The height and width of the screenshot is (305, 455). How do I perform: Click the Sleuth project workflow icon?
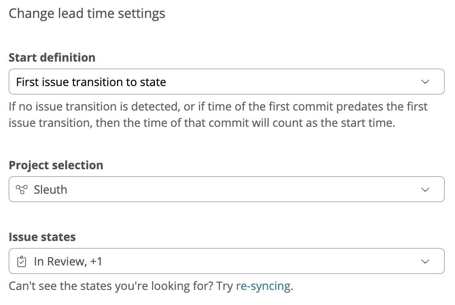(x=22, y=190)
